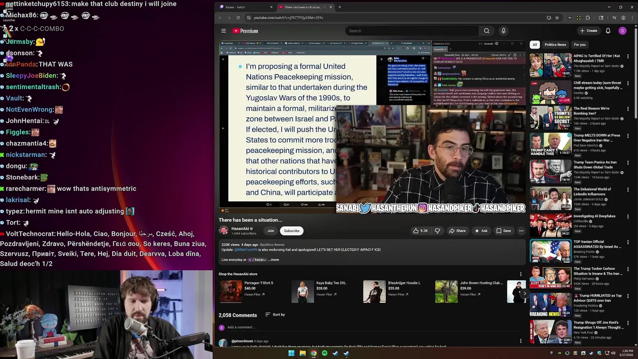Open 'Trump Team Panics As Iran' thumbnail
This screenshot has height=359, width=638.
tap(550, 171)
